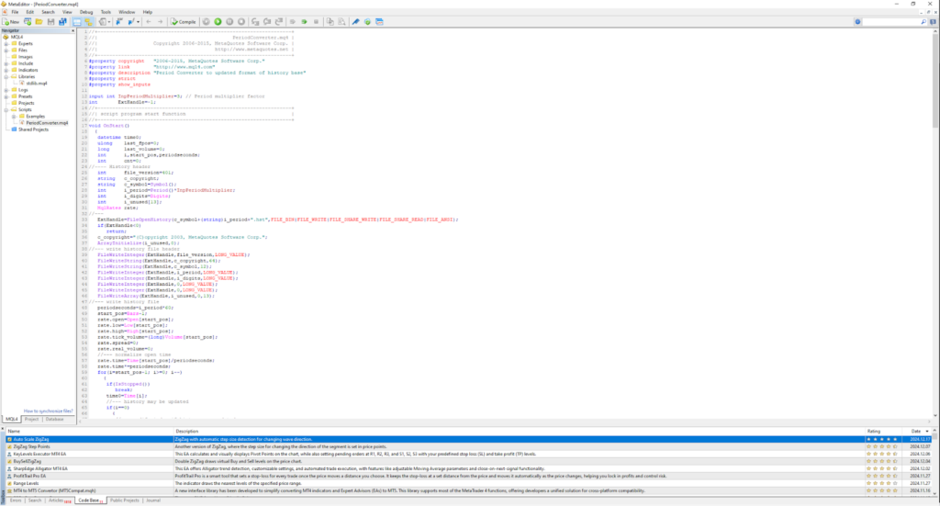The width and height of the screenshot is (940, 506).
Task: Click the green Start debugging play icon
Action: 218,22
